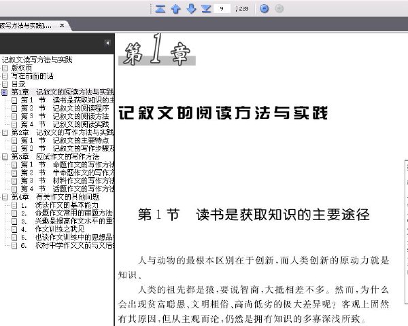Image resolution: width=408 pixels, height=326 pixels.
Task: Jump to the last page
Action: coord(206,9)
